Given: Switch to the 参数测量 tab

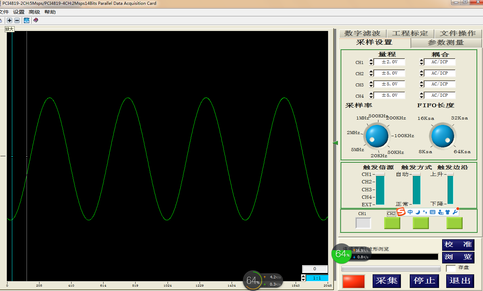Looking at the screenshot, I should point(446,43).
